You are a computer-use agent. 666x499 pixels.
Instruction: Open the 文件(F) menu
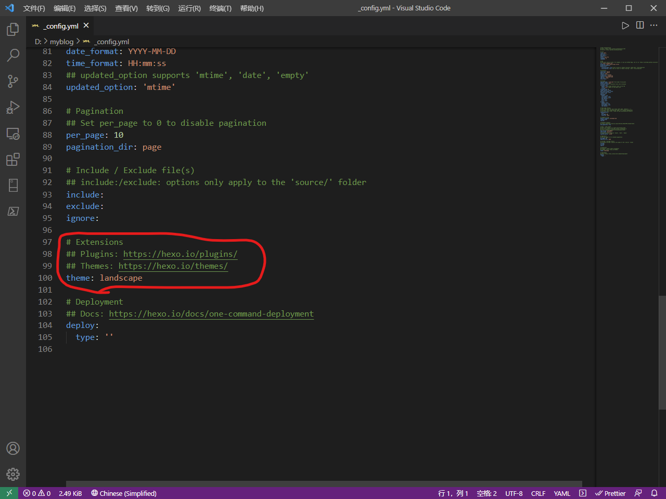coord(34,8)
